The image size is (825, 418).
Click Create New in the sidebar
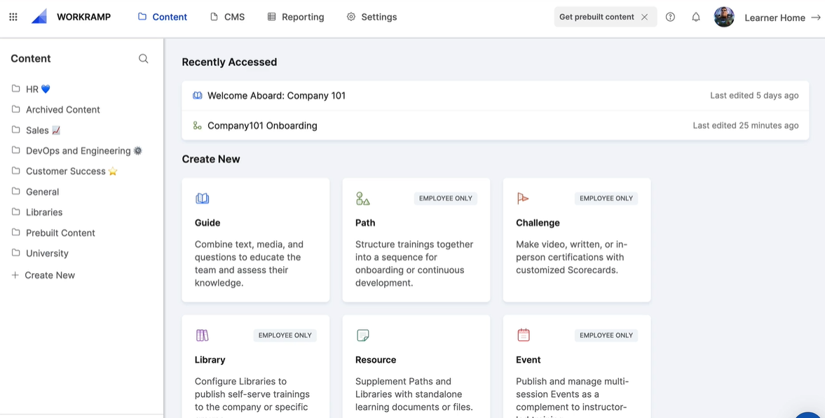[x=43, y=275]
